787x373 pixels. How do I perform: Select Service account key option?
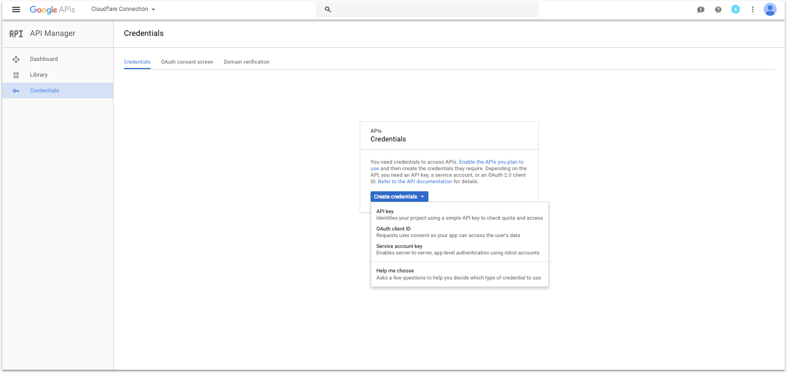[x=399, y=246]
